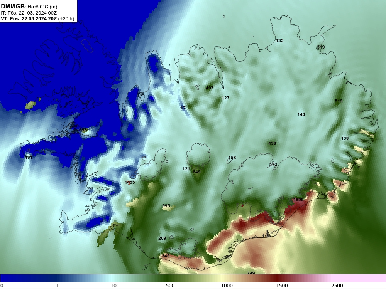386x289 pixels.
Task: Click the map value 135
Action: 279,40
